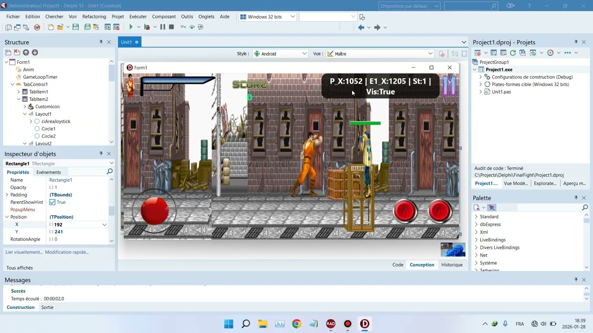593x333 pixels.
Task: Click the Open folder toolbar icon
Action: [x=60, y=27]
